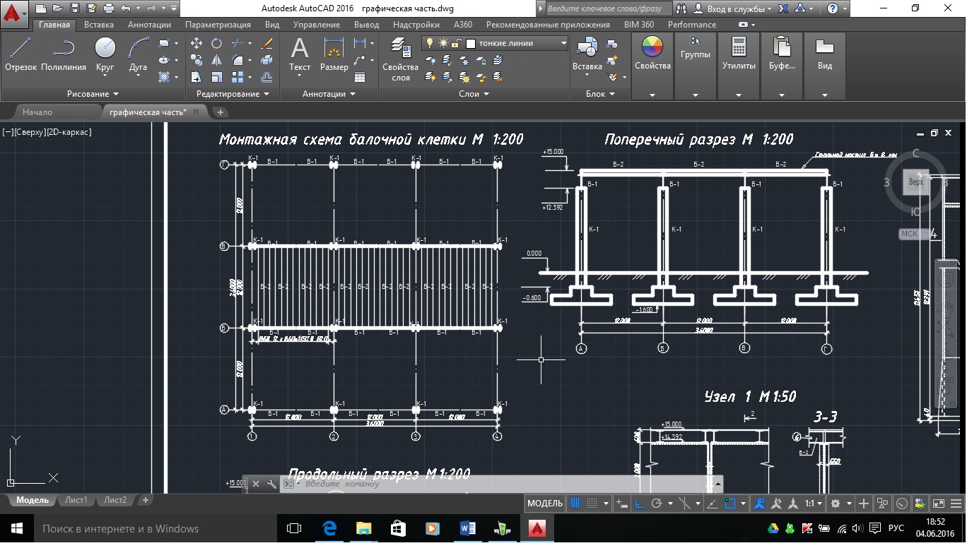Open the Буфер clipboard panel button
Screen dimensions: 967x548
[x=782, y=66]
